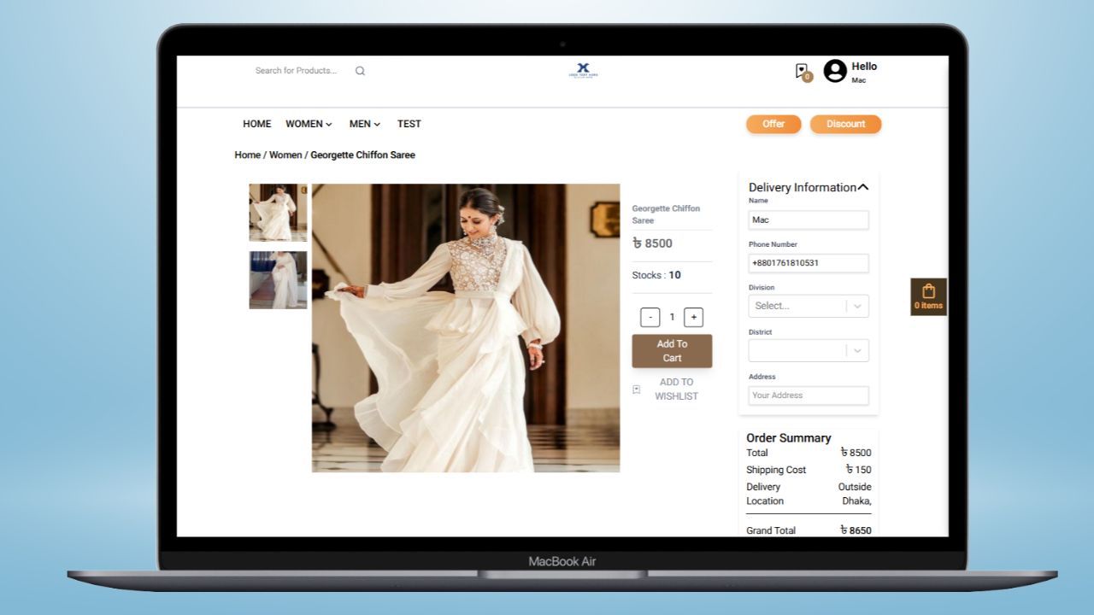Click the Georgette Chiffon Saree product title
Viewport: 1094px width, 615px height.
(x=666, y=214)
